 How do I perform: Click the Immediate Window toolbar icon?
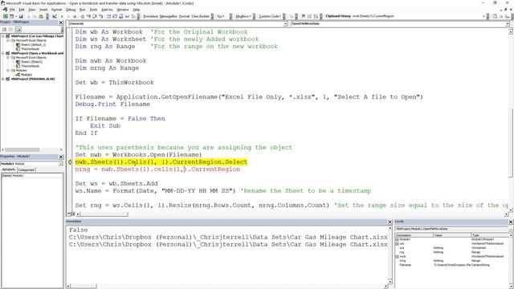pyautogui.click(x=115, y=16)
